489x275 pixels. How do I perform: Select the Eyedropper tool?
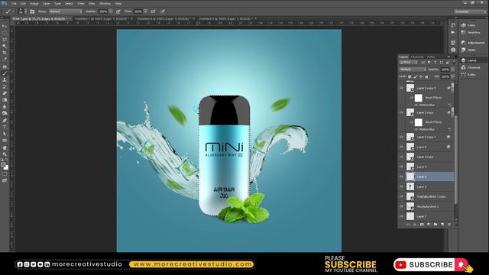pyautogui.click(x=5, y=60)
